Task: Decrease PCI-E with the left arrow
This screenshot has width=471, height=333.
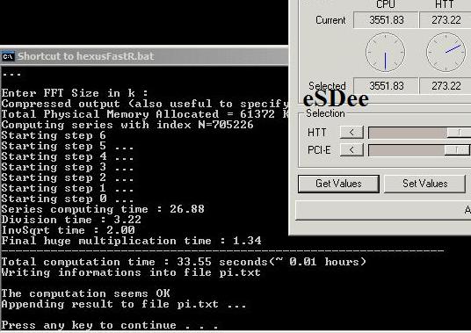Action: 351,149
